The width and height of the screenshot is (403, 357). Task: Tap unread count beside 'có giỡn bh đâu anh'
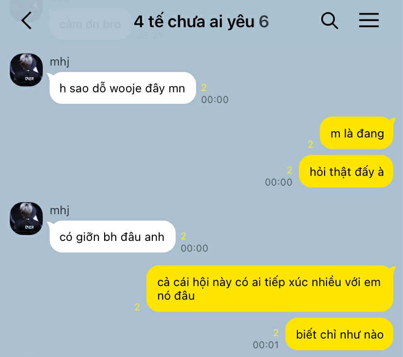183,236
